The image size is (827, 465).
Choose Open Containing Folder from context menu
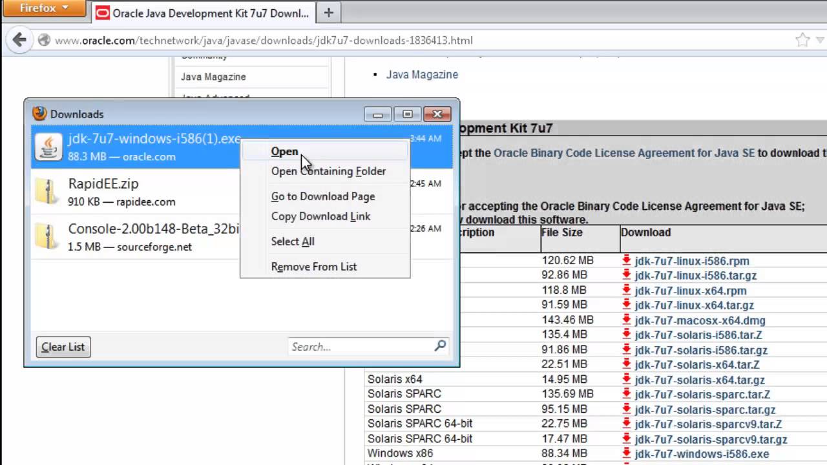click(325, 171)
